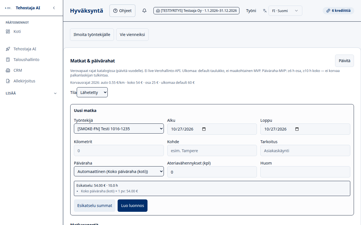
Task: Open notifications bell
Action: click(144, 11)
